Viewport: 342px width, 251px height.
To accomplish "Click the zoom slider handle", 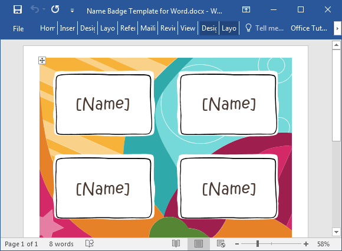I will tap(258, 243).
